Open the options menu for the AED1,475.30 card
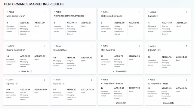 click(x=91, y=80)
